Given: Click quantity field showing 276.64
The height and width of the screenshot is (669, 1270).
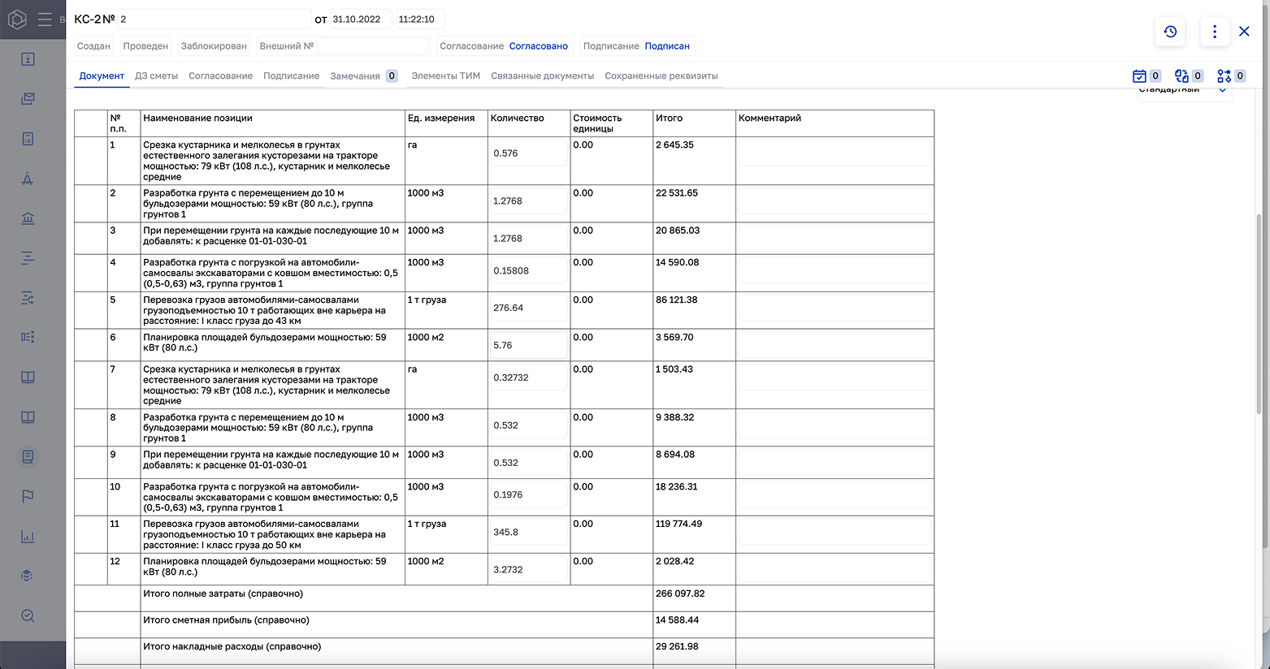Looking at the screenshot, I should click(x=528, y=309).
